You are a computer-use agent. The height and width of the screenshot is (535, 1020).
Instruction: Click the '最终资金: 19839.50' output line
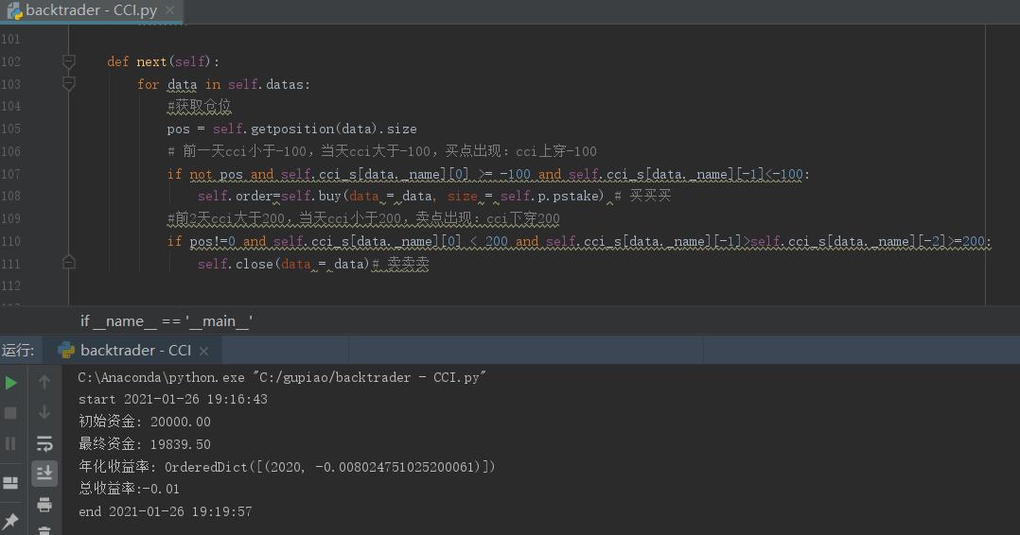coord(145,444)
